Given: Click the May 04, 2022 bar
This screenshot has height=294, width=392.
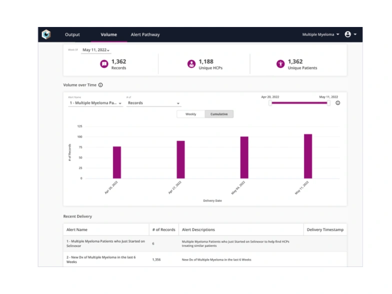Looking at the screenshot, I should (244, 157).
